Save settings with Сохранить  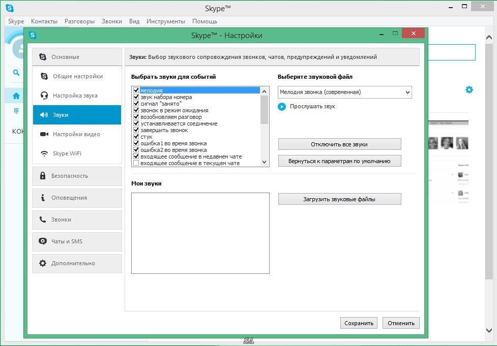[359, 323]
